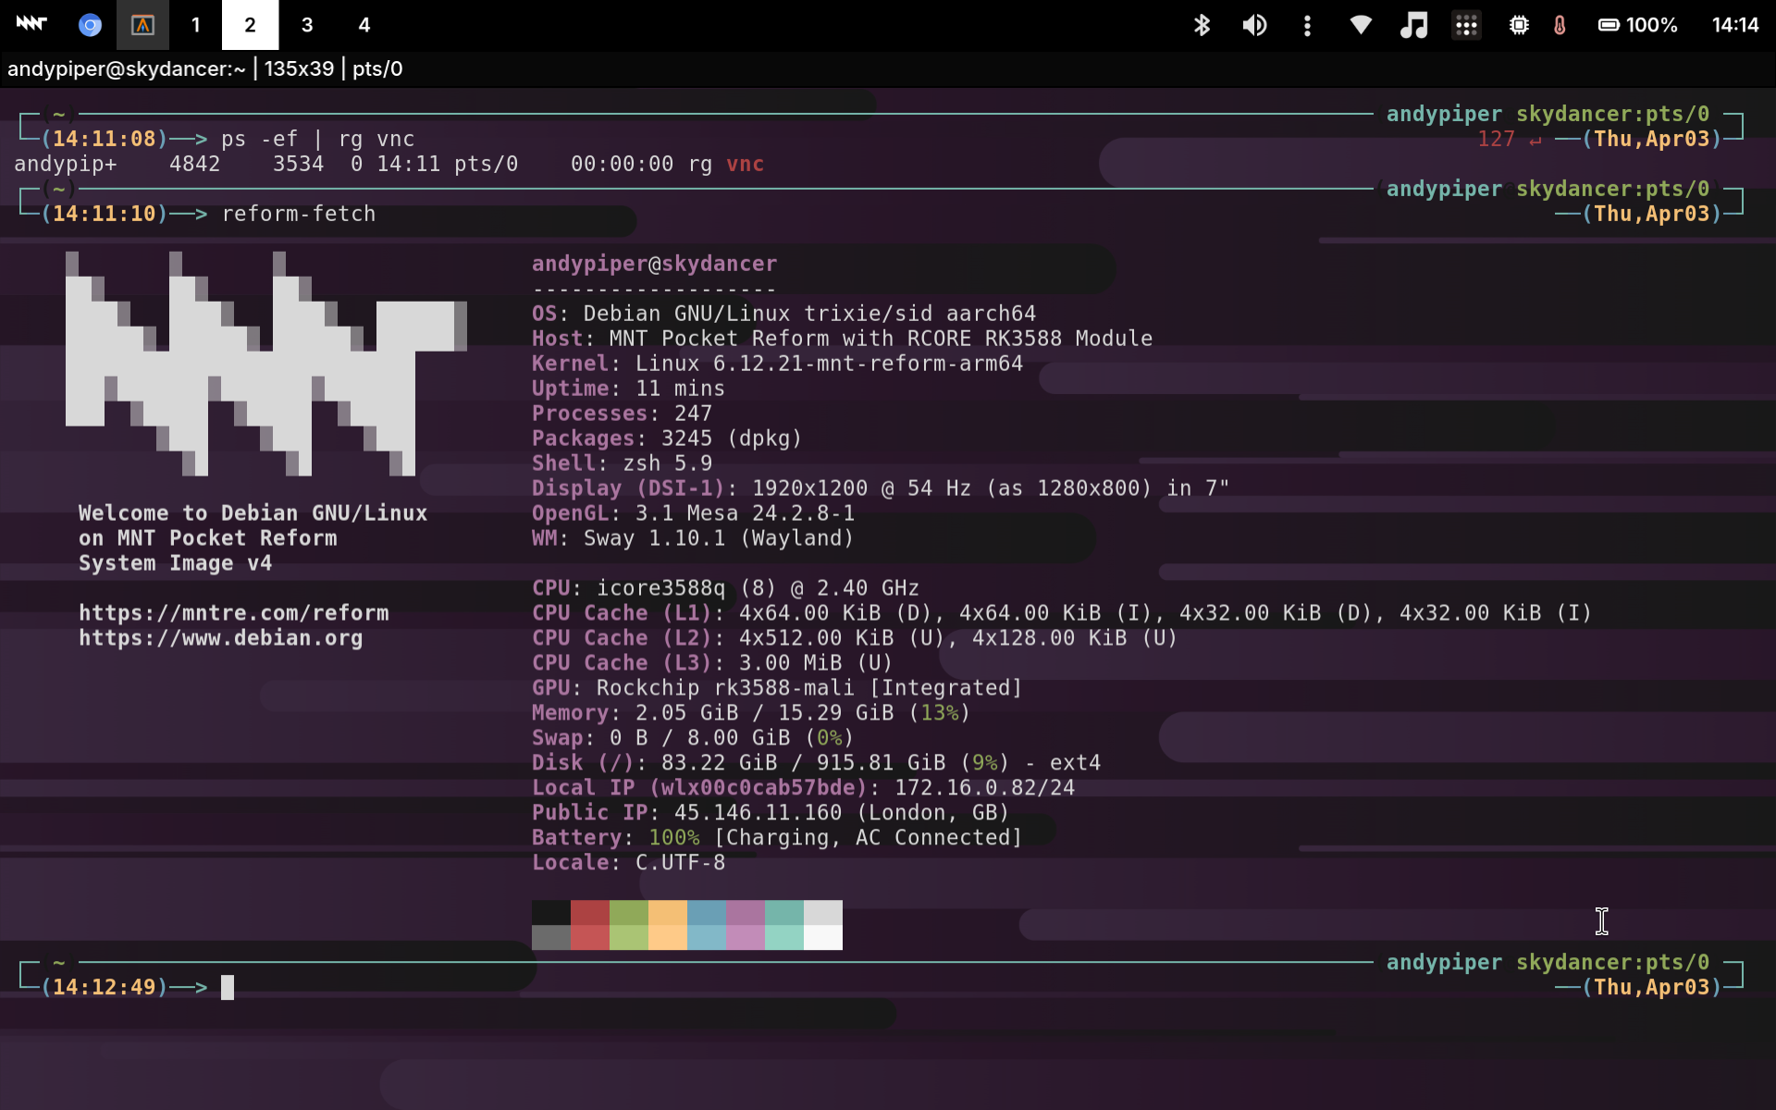Open the music note media icon
Screen dimensions: 1776x1110
point(1413,25)
